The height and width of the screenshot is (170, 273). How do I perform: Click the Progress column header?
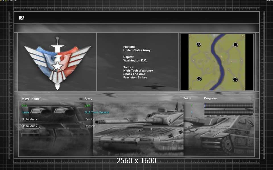[x=210, y=98]
